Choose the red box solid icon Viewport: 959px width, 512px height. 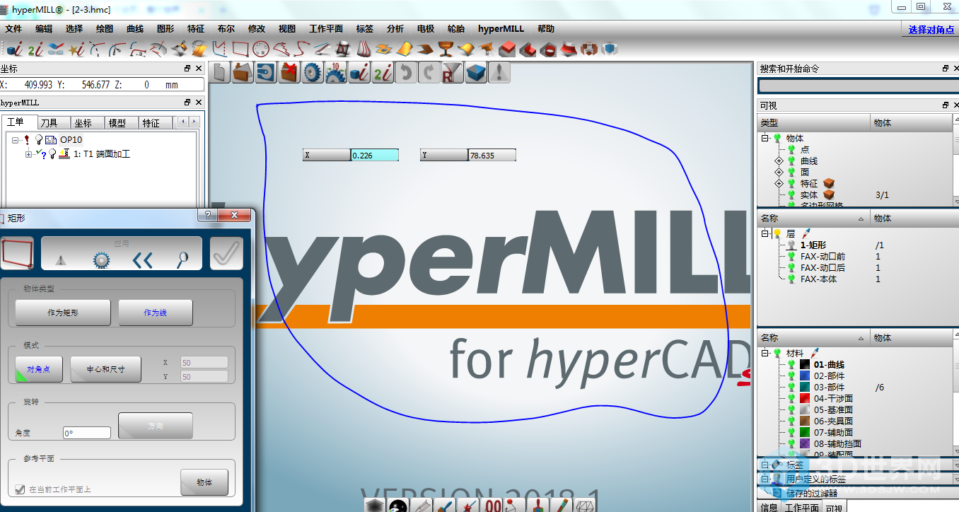pyautogui.click(x=506, y=49)
